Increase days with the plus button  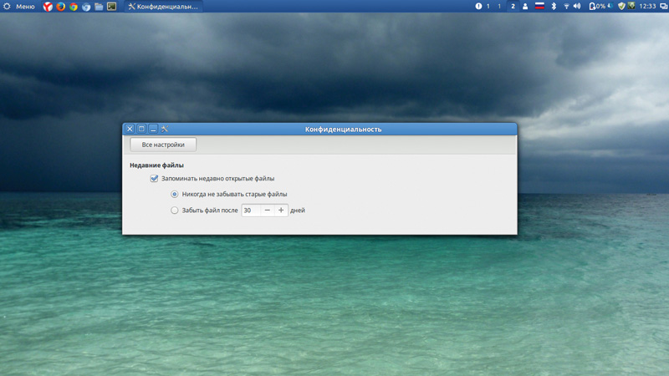[281, 211]
